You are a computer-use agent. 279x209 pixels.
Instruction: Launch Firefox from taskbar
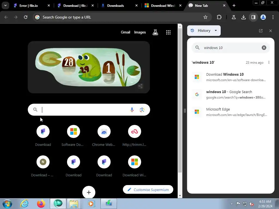tap(41, 204)
